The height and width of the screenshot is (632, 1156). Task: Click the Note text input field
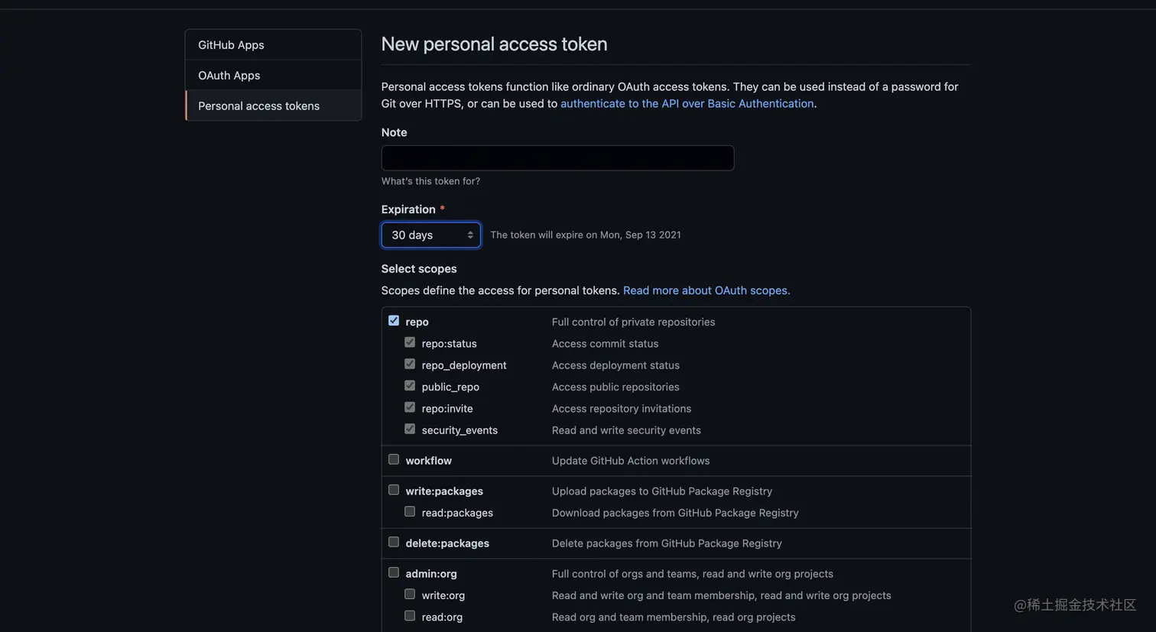pos(557,158)
